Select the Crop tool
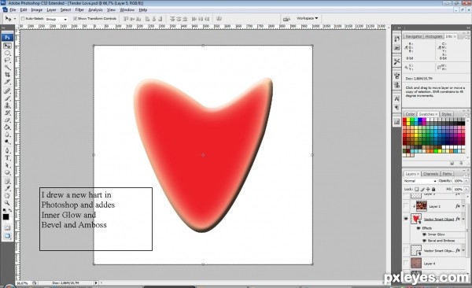Screen dimensions: 472x288 7,75
